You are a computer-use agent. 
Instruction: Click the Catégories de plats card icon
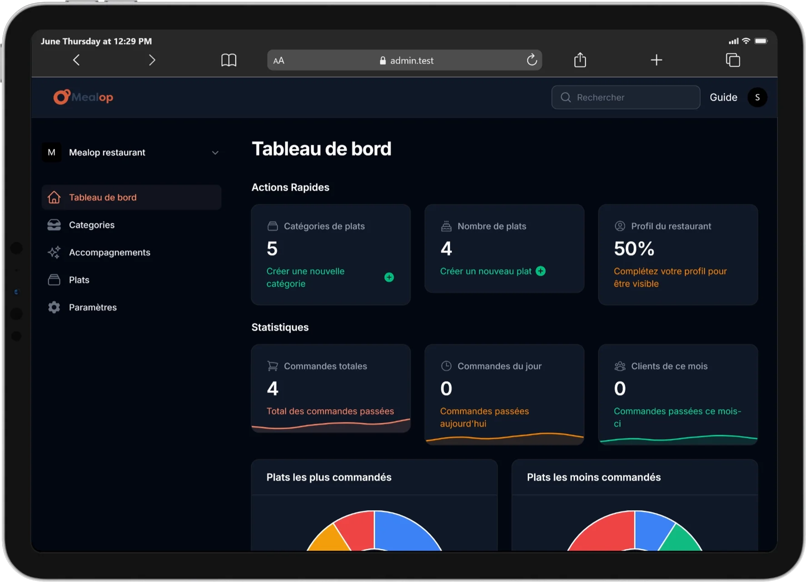pos(273,226)
